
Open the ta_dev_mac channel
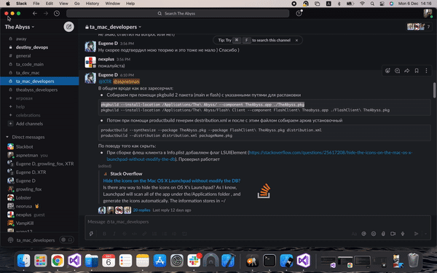[28, 73]
